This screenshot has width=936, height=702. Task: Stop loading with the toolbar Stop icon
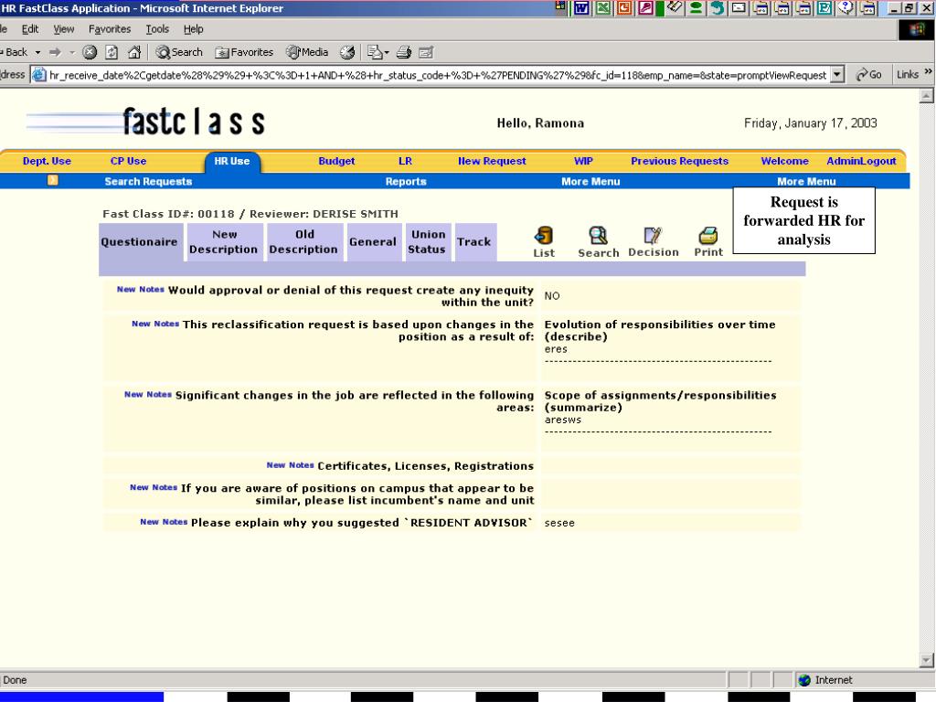(x=90, y=52)
